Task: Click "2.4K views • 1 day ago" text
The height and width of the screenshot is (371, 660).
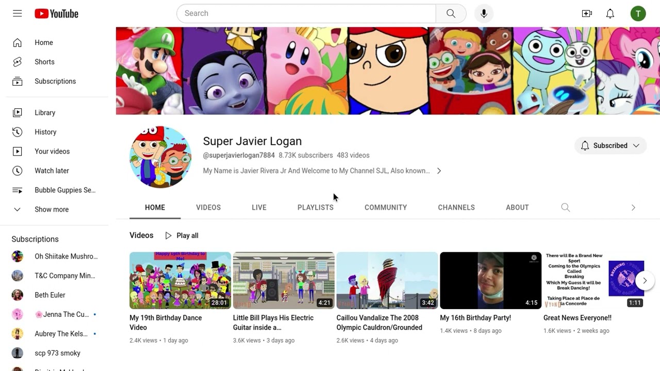Action: tap(159, 341)
